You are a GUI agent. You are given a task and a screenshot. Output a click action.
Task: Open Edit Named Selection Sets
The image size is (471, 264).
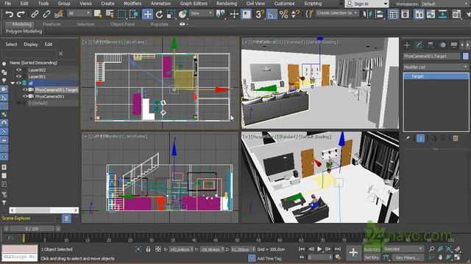point(309,14)
